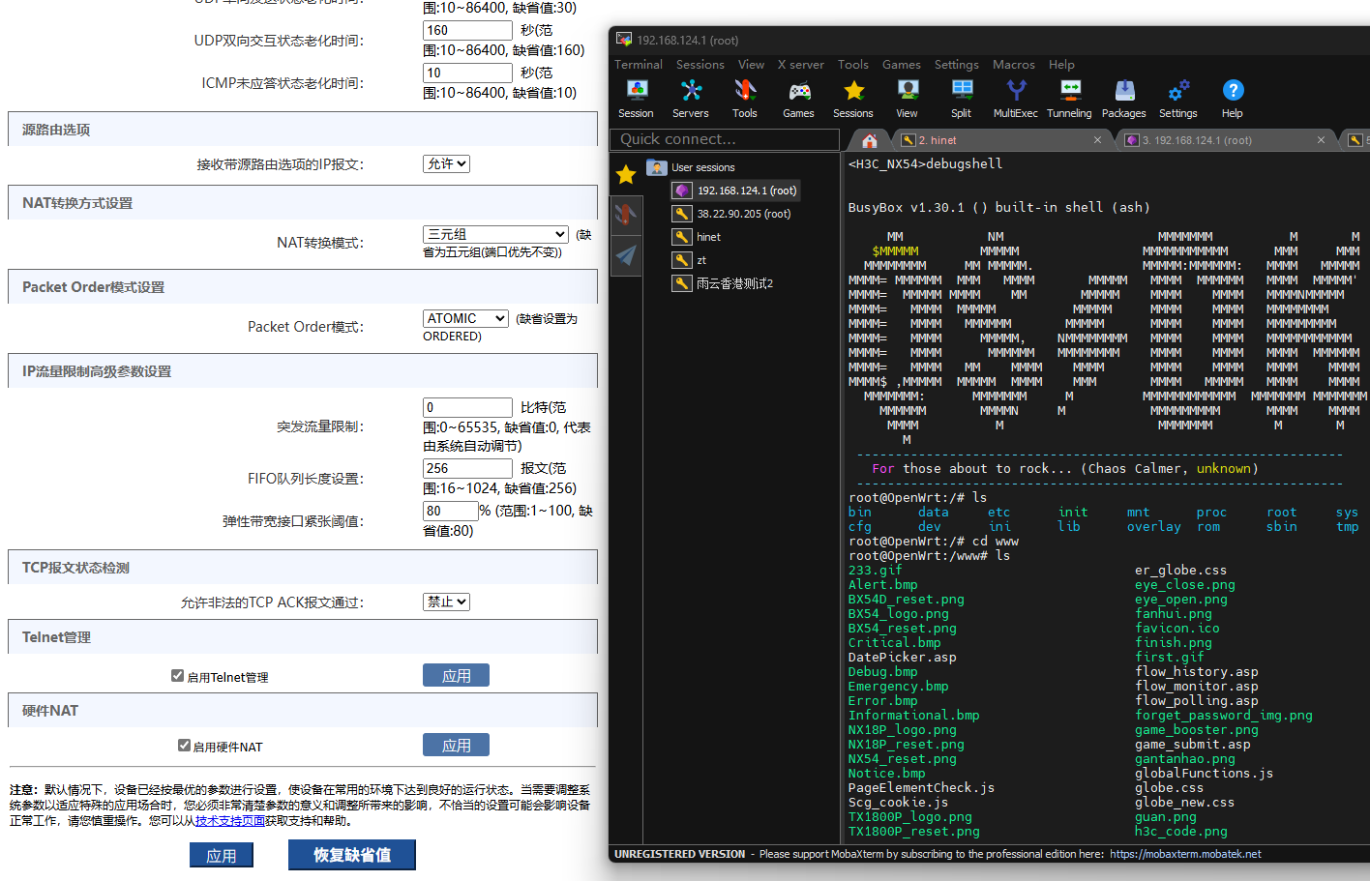Click the View toolbar icon in MobaXterm
Screen dimensions: 1370x881
pos(908,91)
